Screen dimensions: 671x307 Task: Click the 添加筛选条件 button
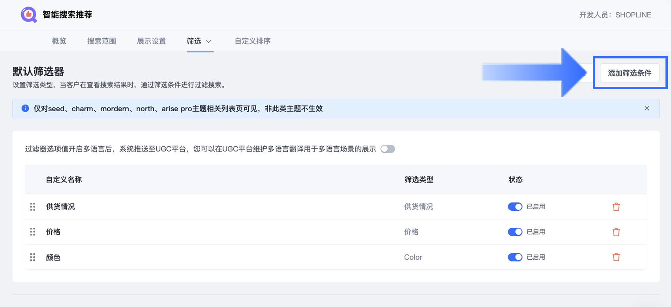tap(630, 73)
